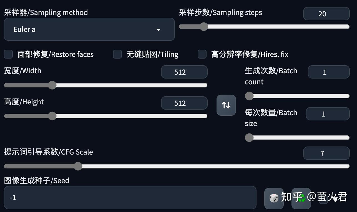357x212 pixels.
Task: Click the CFG Scale value box showing 7
Action: pyautogui.click(x=326, y=153)
